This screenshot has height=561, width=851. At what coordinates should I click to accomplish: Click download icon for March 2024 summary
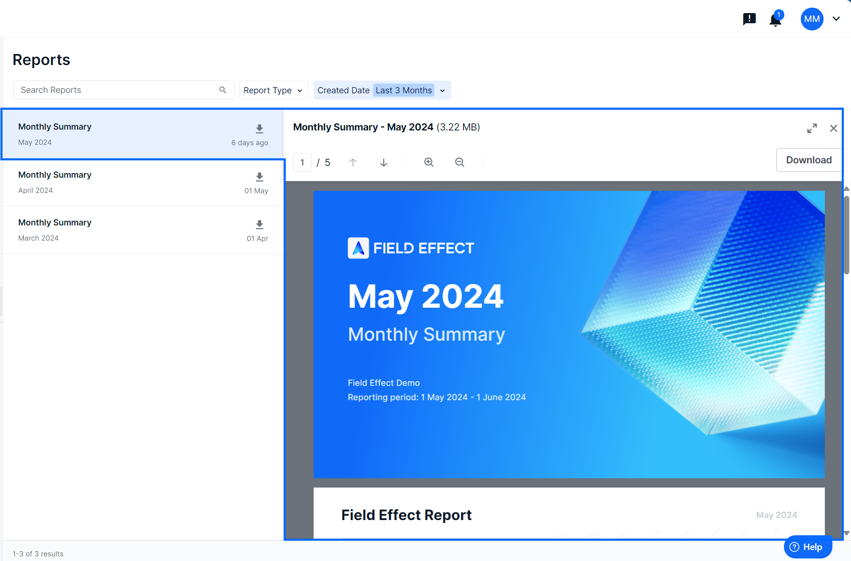(x=260, y=225)
